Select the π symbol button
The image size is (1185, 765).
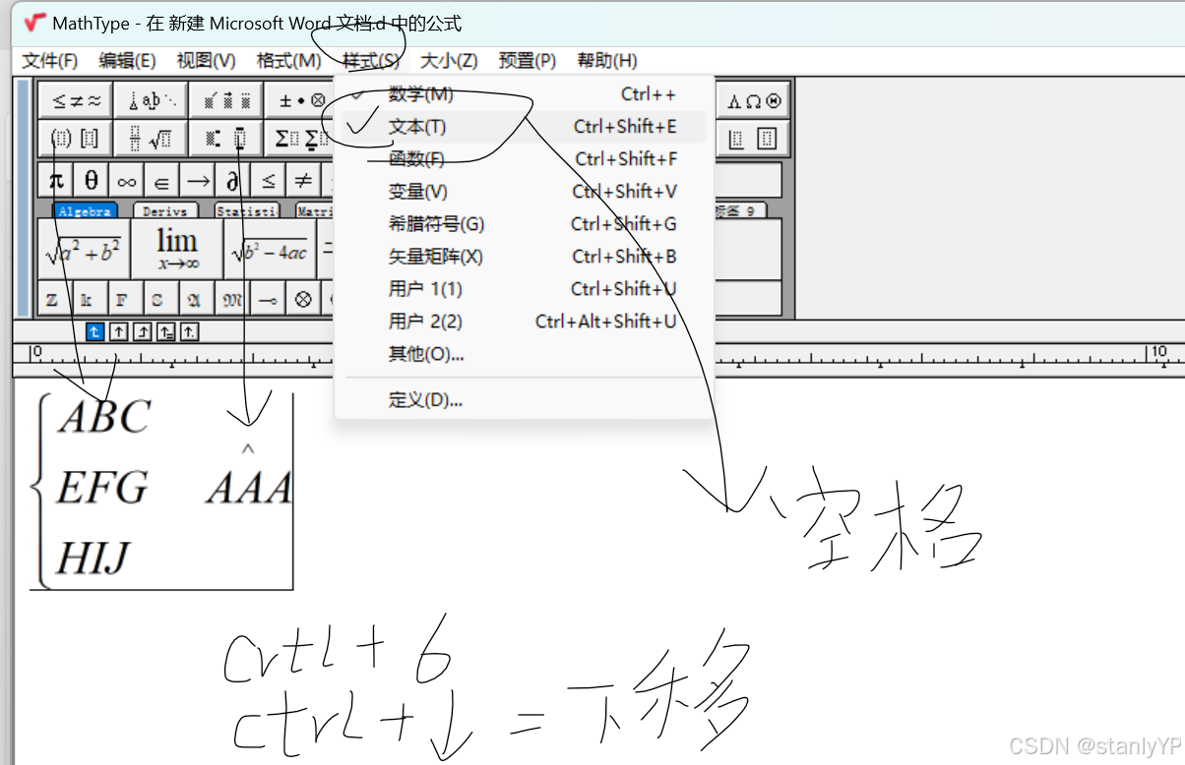tap(56, 180)
